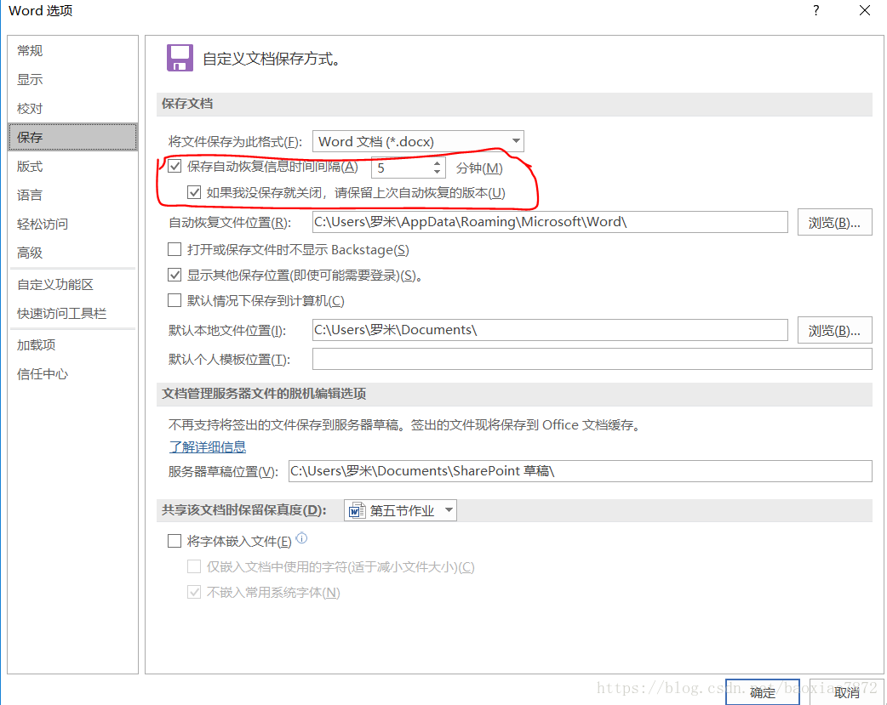The height and width of the screenshot is (705, 887).
Task: Open 快速访问工具栏 options category
Action: [72, 313]
